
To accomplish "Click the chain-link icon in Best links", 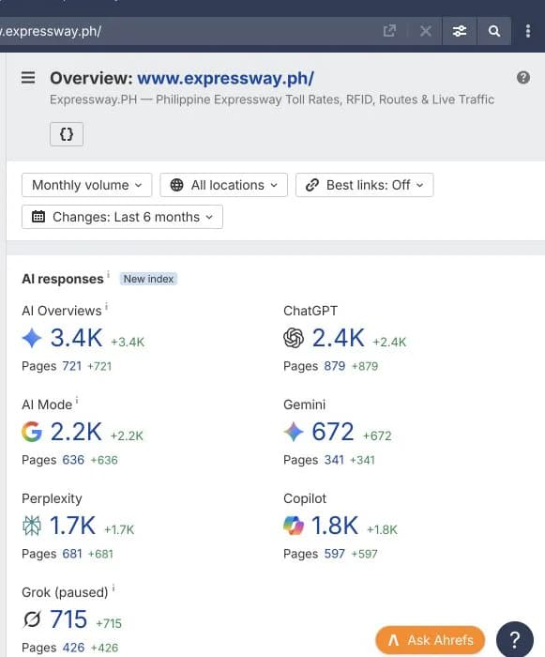I will coord(312,185).
